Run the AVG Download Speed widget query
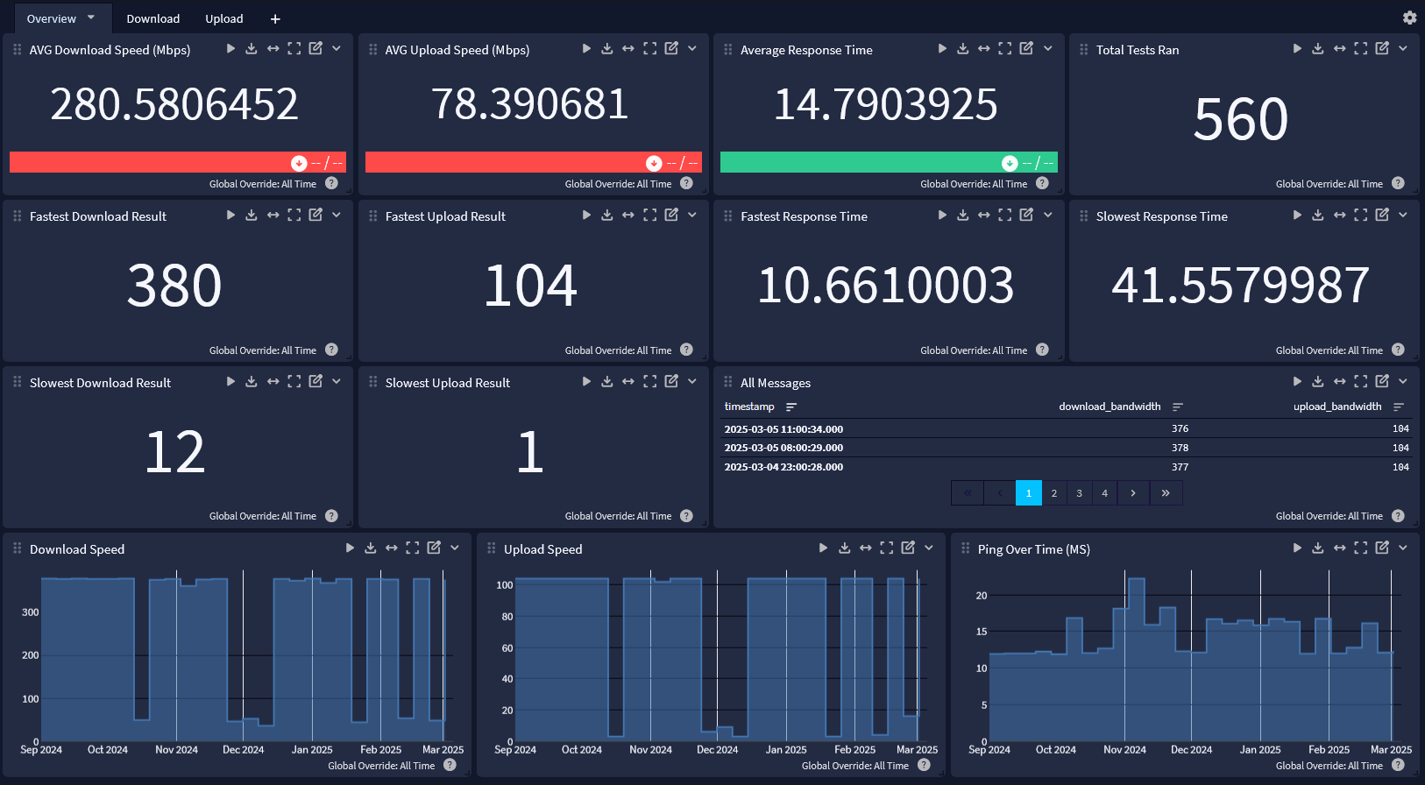The width and height of the screenshot is (1425, 785). pyautogui.click(x=230, y=49)
